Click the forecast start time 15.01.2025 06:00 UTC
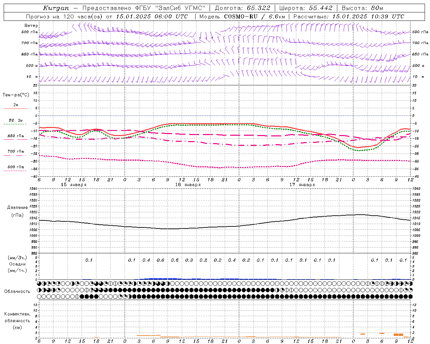This screenshot has width=430, height=344. 152,16
